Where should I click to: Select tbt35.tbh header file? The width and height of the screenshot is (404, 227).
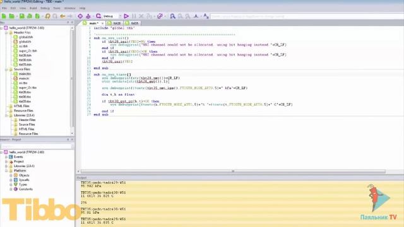pos(25,64)
